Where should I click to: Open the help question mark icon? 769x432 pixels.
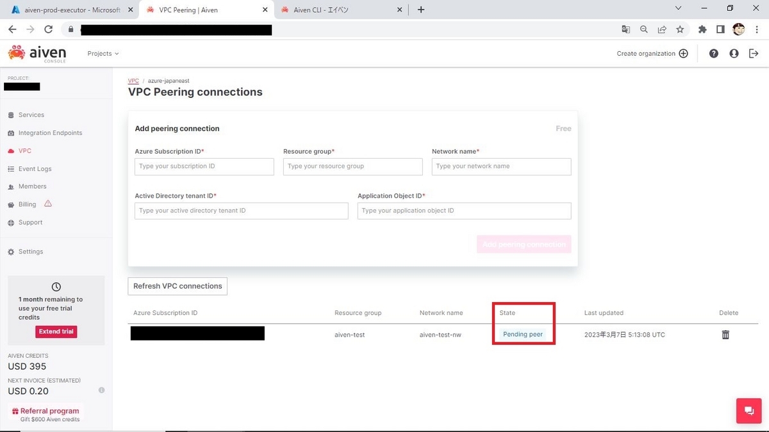point(713,53)
